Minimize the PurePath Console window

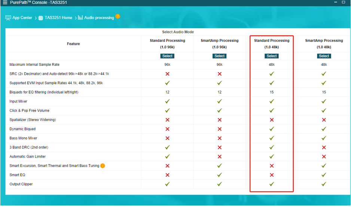point(336,2)
